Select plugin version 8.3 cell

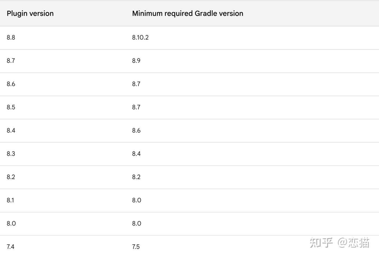pyautogui.click(x=11, y=154)
